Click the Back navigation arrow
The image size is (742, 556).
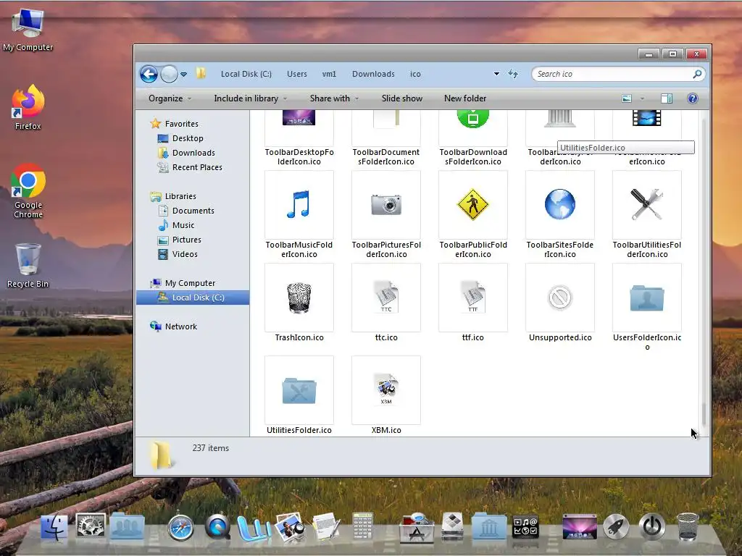click(149, 75)
